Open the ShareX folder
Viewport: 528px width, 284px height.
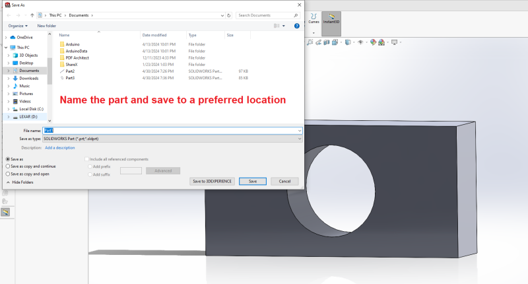tap(71, 64)
